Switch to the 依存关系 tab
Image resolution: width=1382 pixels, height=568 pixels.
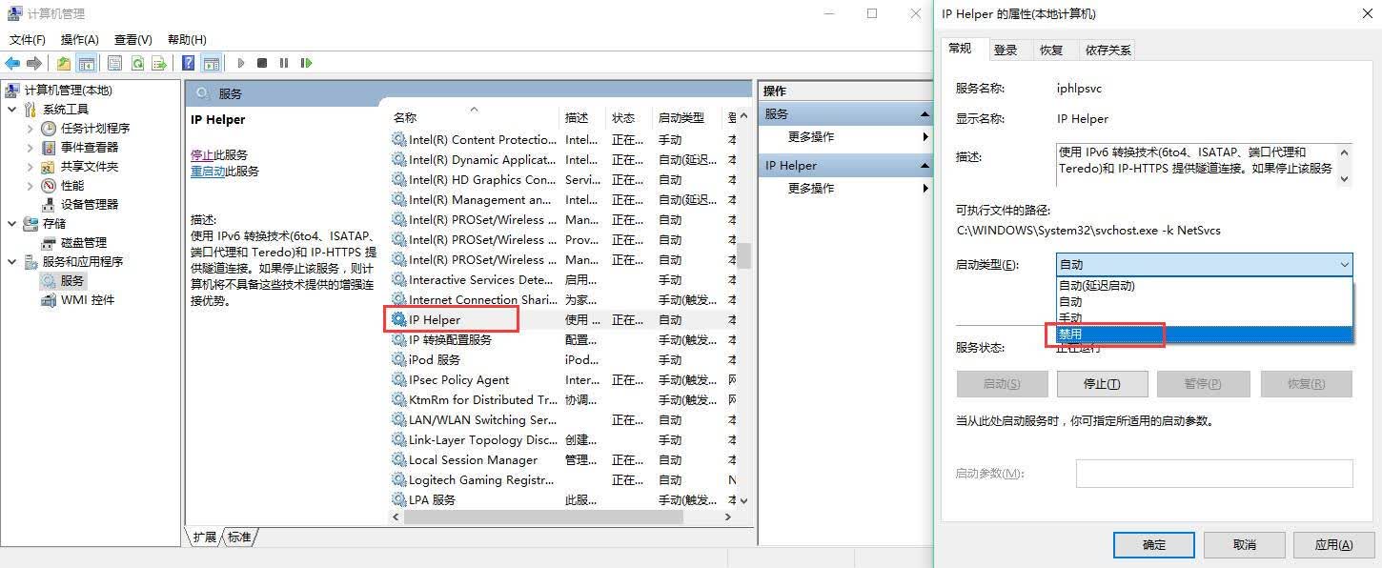(1108, 50)
